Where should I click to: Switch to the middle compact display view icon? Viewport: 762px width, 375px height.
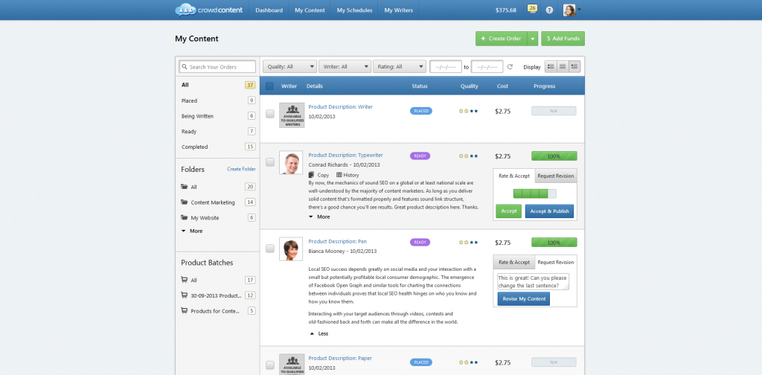tap(563, 66)
